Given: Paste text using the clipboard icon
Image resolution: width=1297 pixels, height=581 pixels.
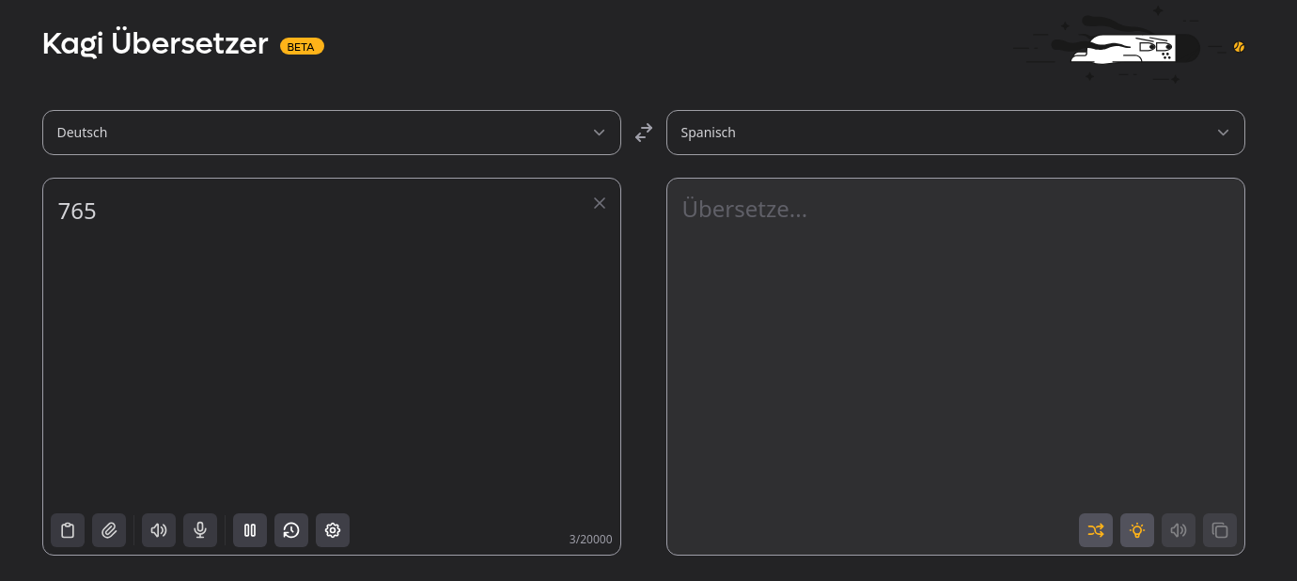Looking at the screenshot, I should pos(68,530).
